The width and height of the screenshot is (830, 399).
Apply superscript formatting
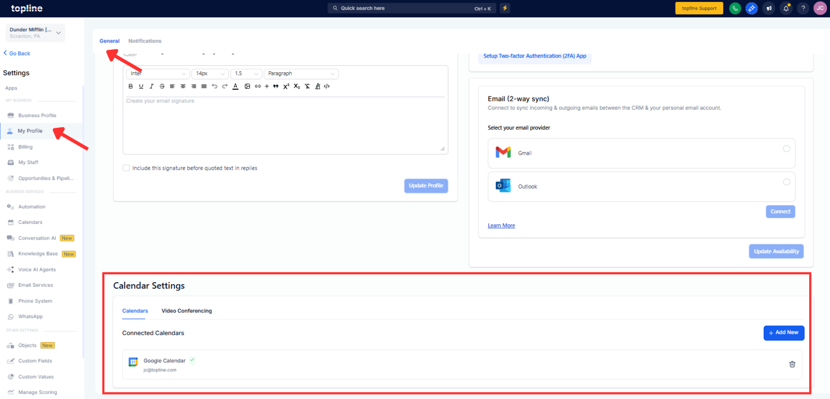pyautogui.click(x=286, y=86)
